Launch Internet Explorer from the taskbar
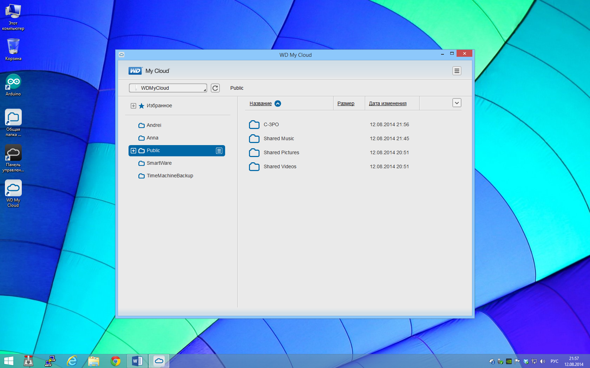 tap(72, 361)
